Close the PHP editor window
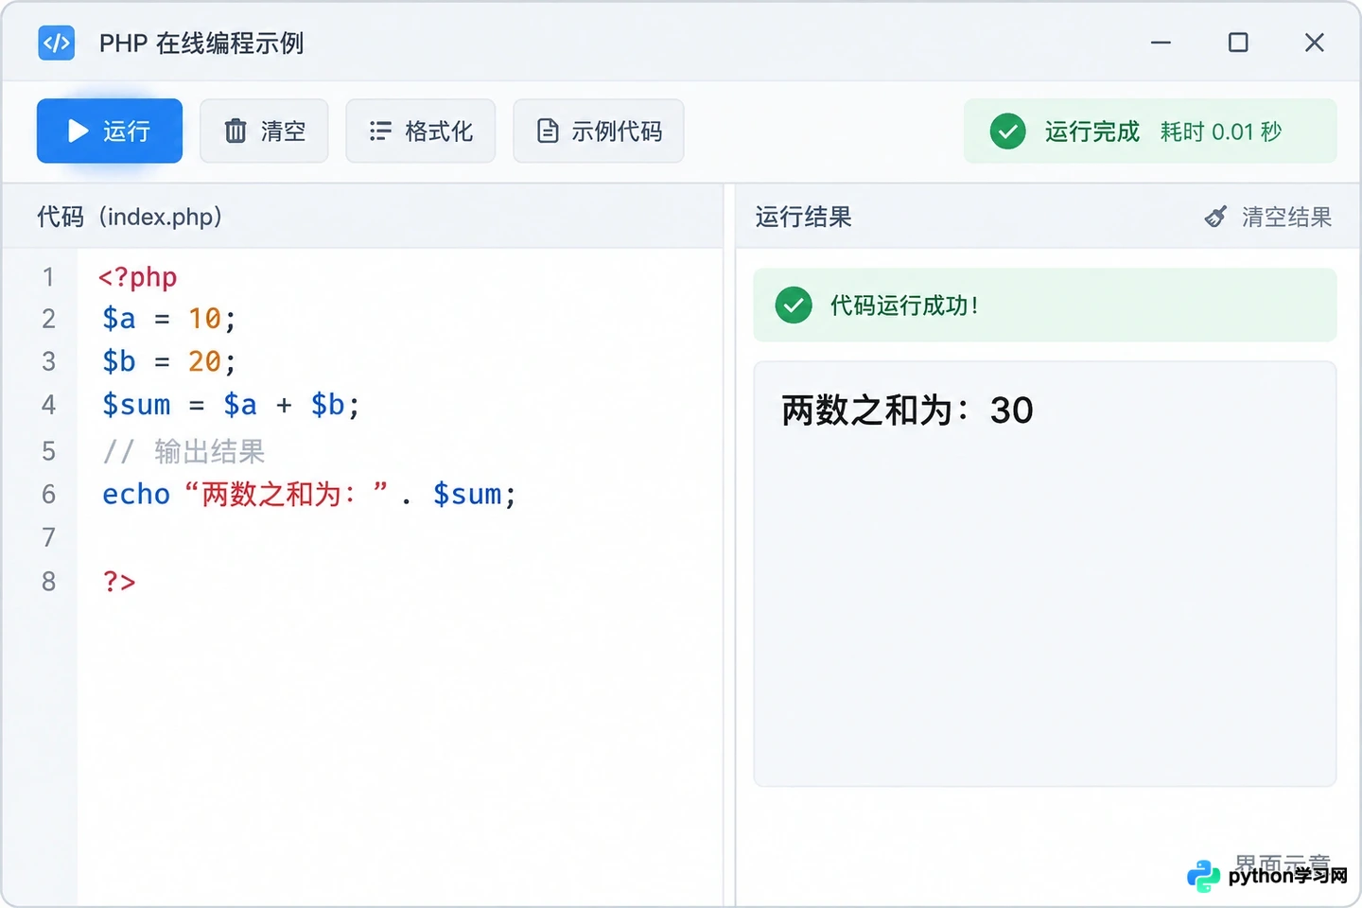 click(x=1315, y=43)
